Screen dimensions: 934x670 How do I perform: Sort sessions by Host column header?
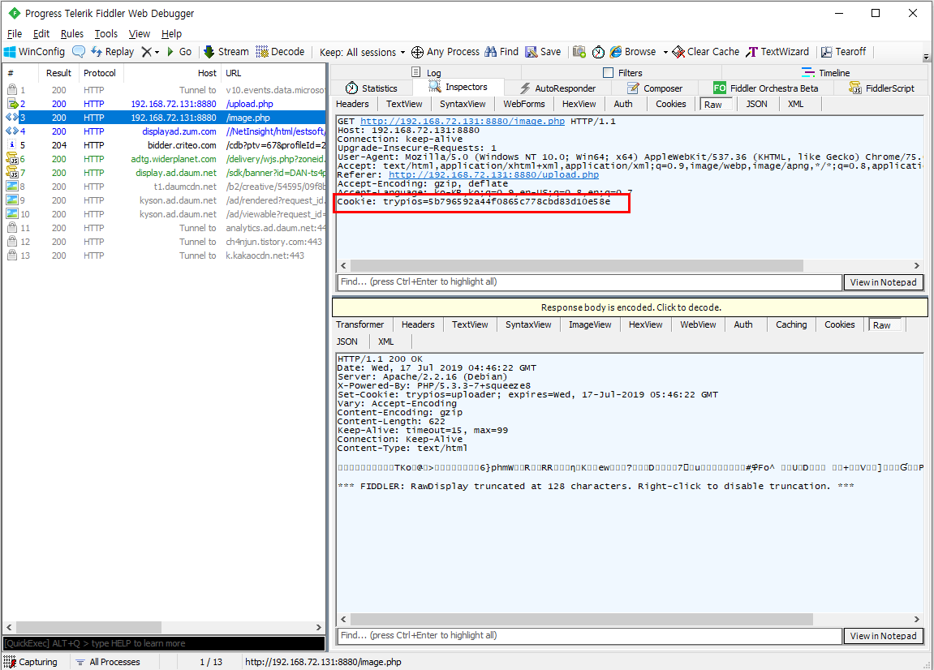point(173,73)
